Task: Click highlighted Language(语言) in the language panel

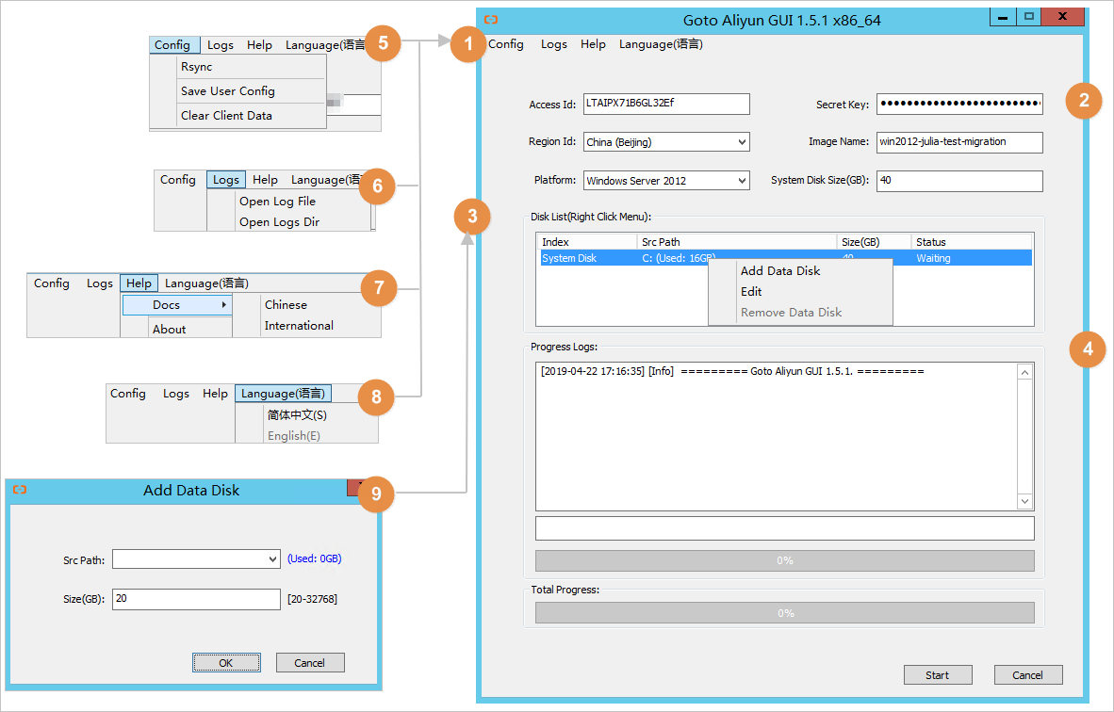Action: tap(283, 394)
